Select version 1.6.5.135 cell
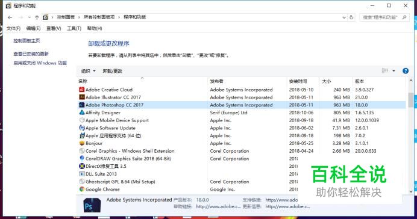Image resolution: width=417 pixels, height=219 pixels. pyautogui.click(x=365, y=113)
